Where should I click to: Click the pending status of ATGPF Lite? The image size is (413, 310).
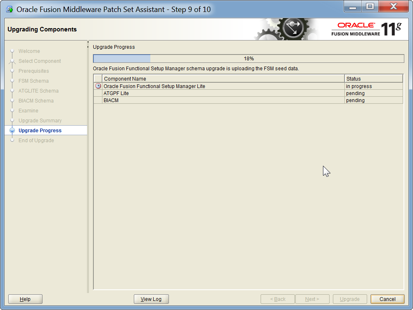374,93
